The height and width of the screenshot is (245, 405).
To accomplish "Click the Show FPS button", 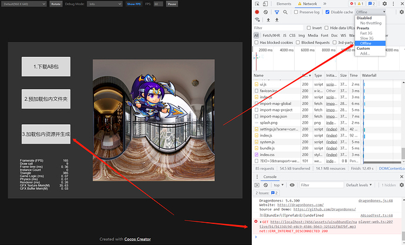I will (134, 4).
